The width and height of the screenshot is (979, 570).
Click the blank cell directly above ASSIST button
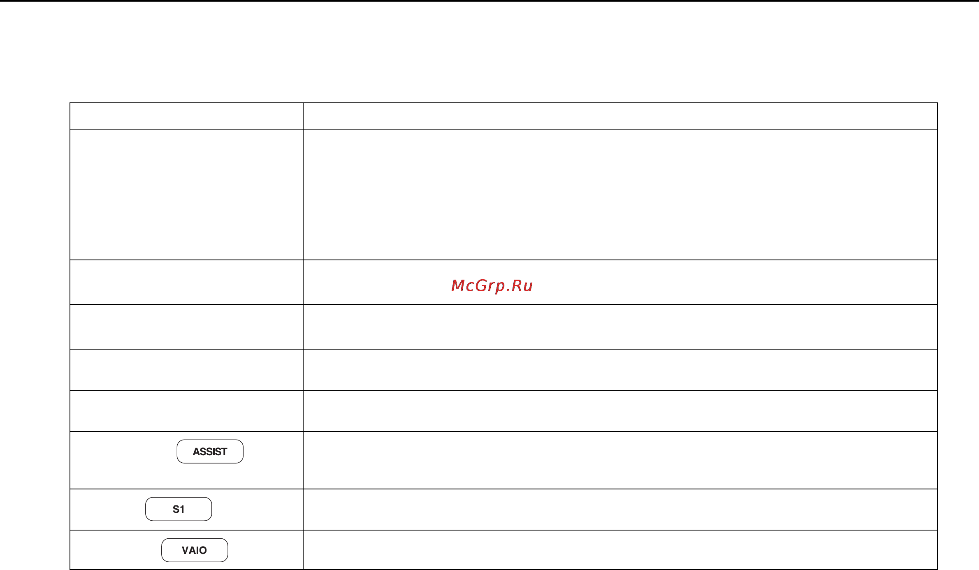click(186, 411)
